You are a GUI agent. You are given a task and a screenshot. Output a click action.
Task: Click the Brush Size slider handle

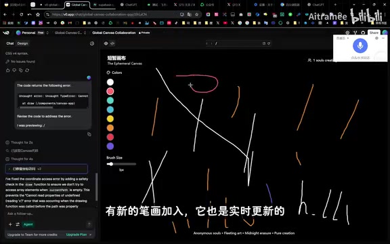click(x=110, y=164)
